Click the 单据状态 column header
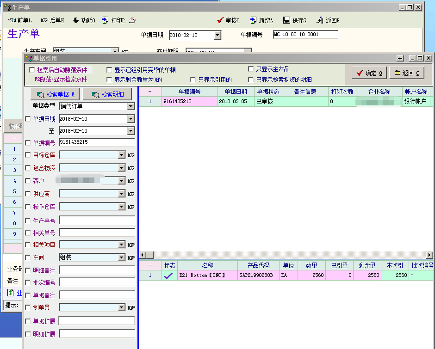Screen dimensions: 435x349 tap(268, 92)
